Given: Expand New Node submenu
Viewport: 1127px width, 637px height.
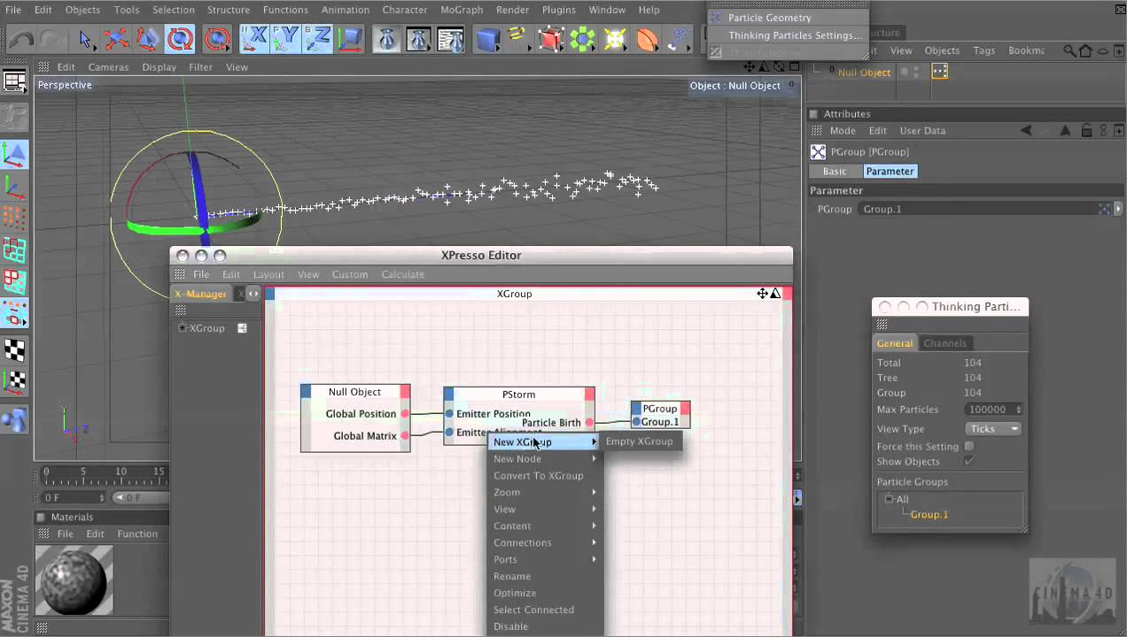Looking at the screenshot, I should (x=546, y=459).
